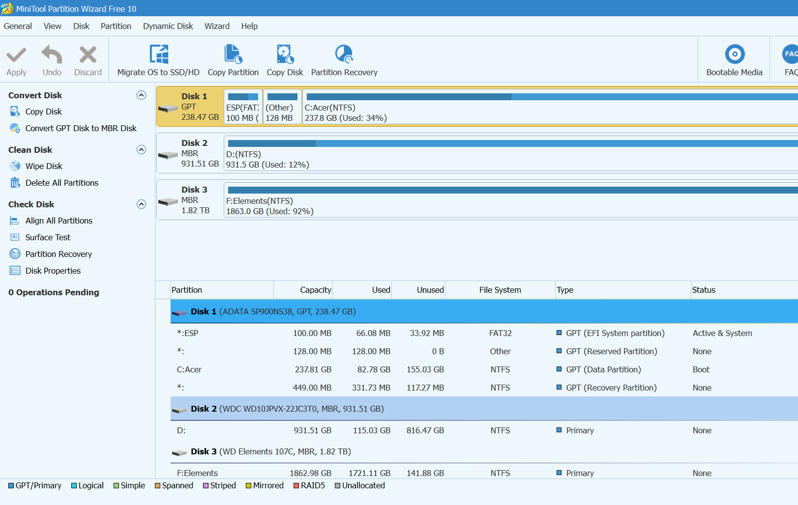Select Disk 1 drive icon in disk map
The width and height of the screenshot is (798, 505).
click(168, 109)
